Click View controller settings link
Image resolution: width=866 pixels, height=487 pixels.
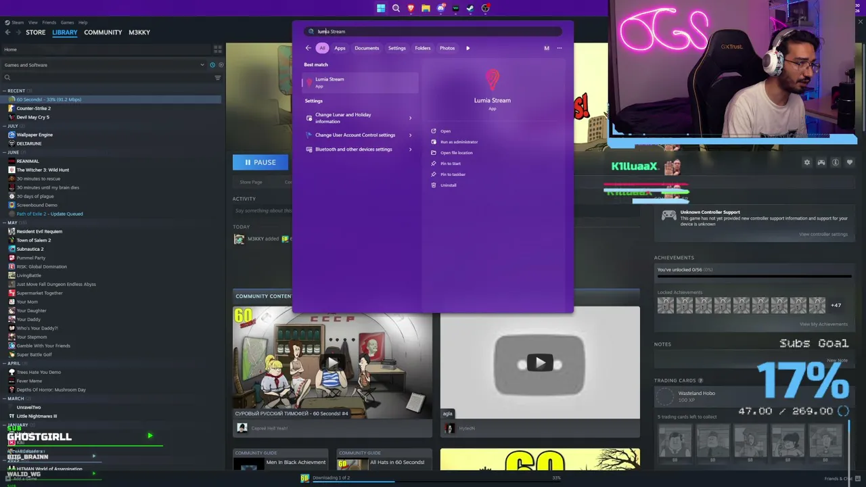pos(823,234)
